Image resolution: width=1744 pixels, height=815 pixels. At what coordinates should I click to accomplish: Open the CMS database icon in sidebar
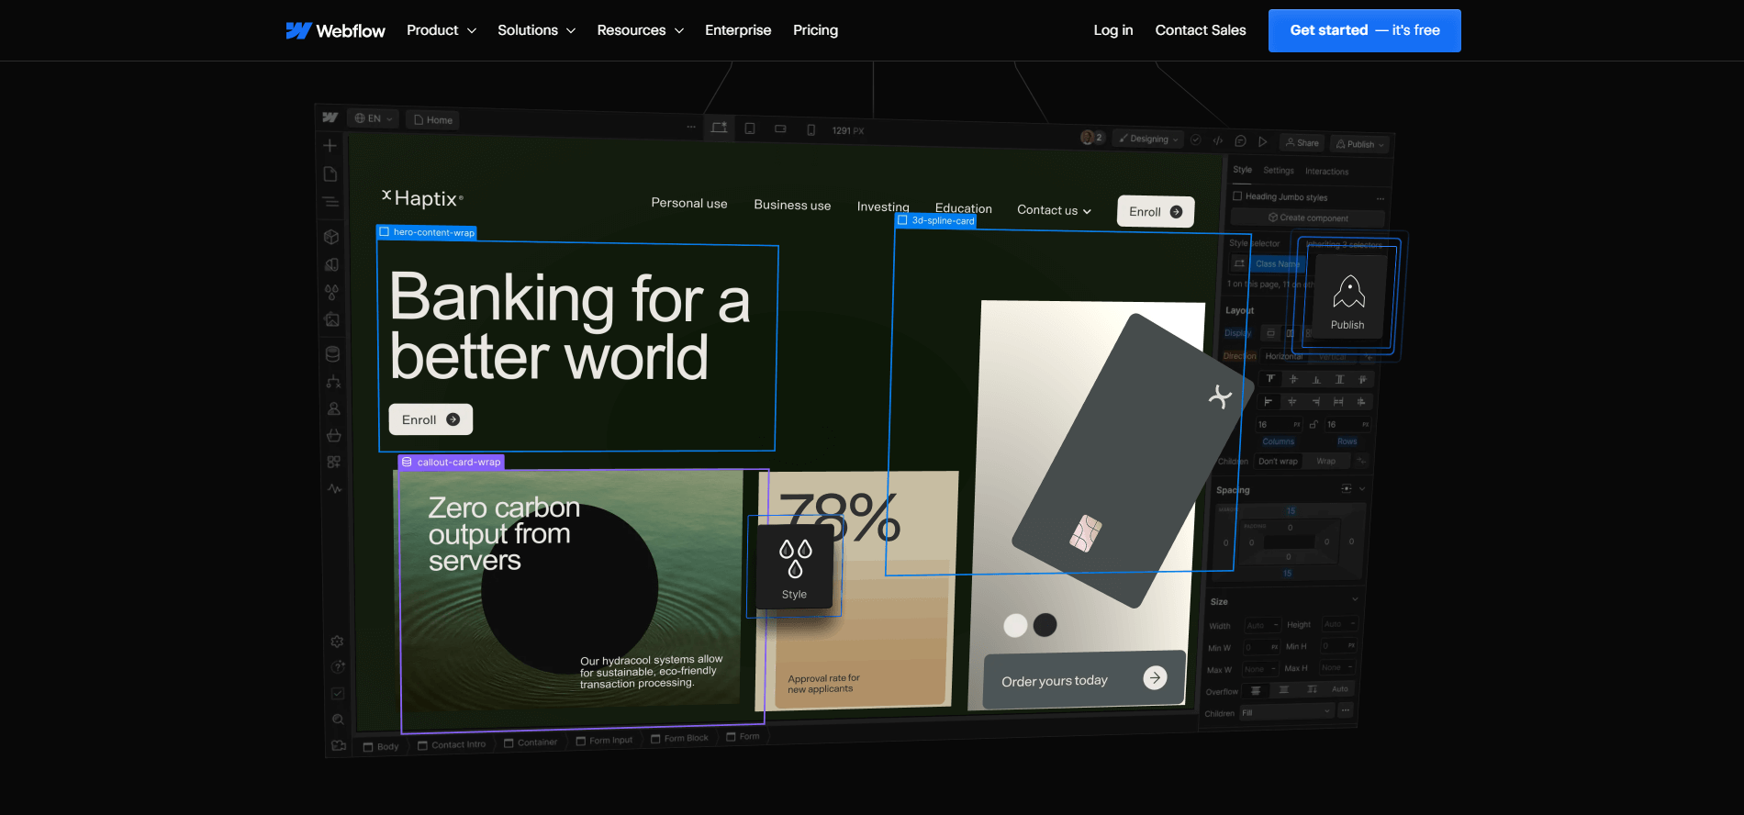click(x=332, y=353)
